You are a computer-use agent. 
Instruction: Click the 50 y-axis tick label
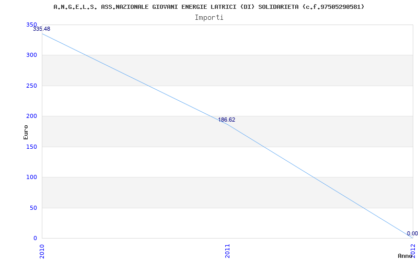tap(33, 208)
